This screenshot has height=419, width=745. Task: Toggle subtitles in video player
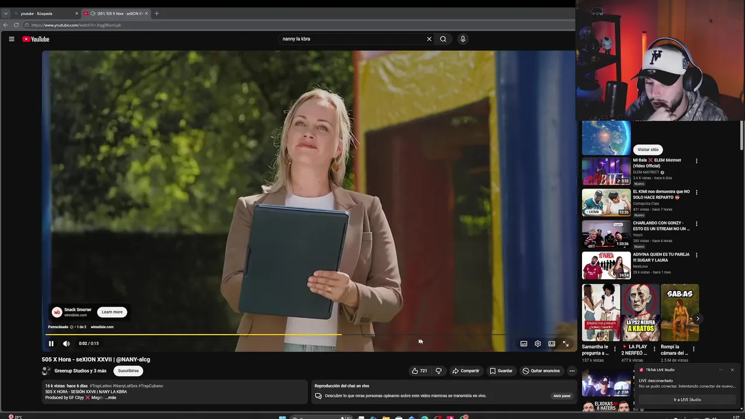pyautogui.click(x=524, y=343)
